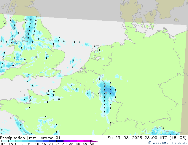Click the 45–50 mm legend color box
The width and height of the screenshot is (188, 145).
[x=87, y=141]
